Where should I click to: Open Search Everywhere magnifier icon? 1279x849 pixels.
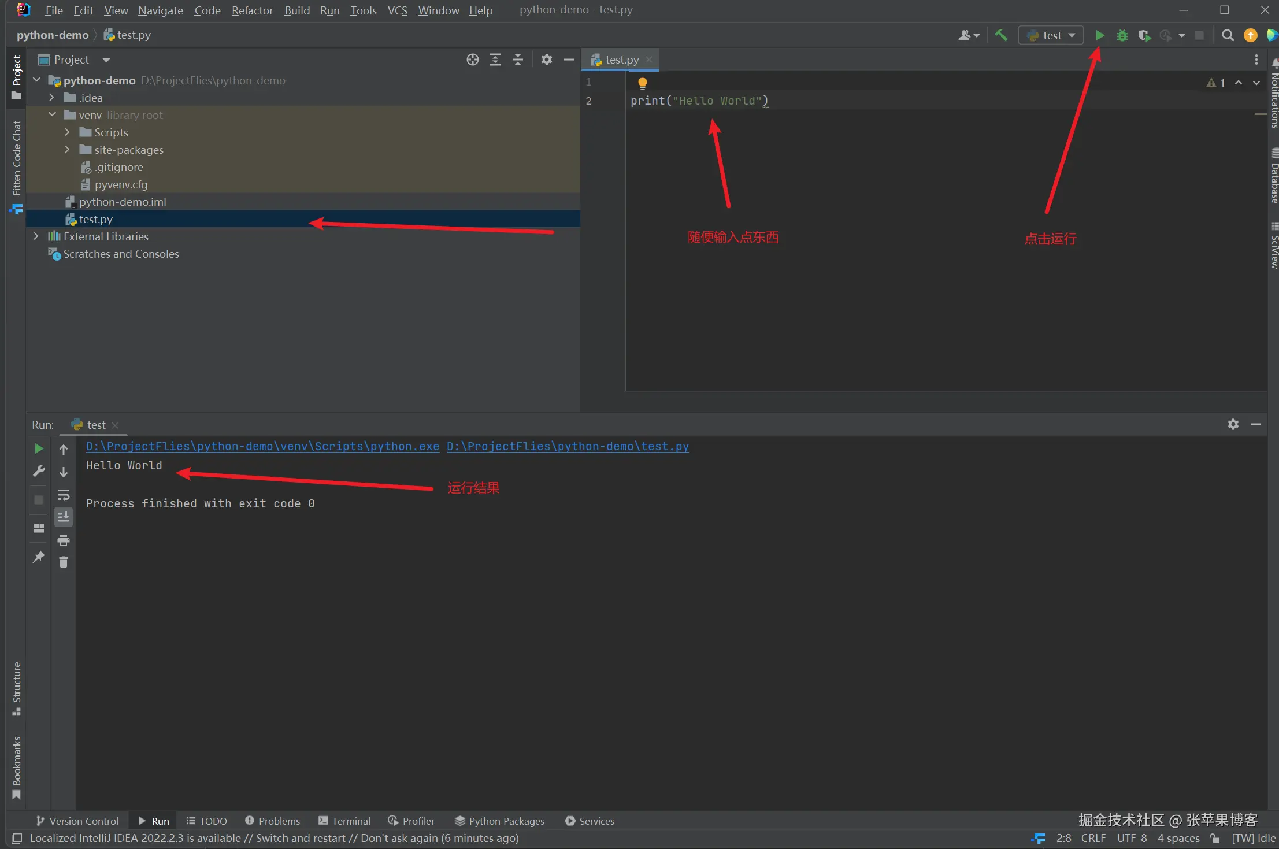tap(1228, 35)
